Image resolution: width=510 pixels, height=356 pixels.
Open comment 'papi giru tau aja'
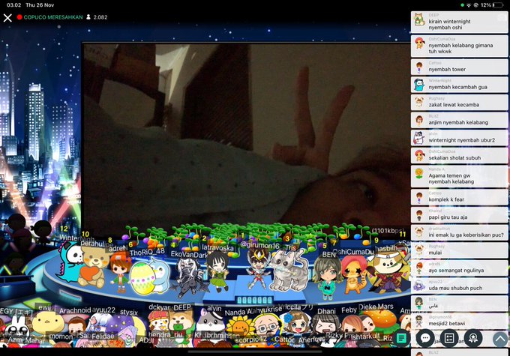(459, 215)
